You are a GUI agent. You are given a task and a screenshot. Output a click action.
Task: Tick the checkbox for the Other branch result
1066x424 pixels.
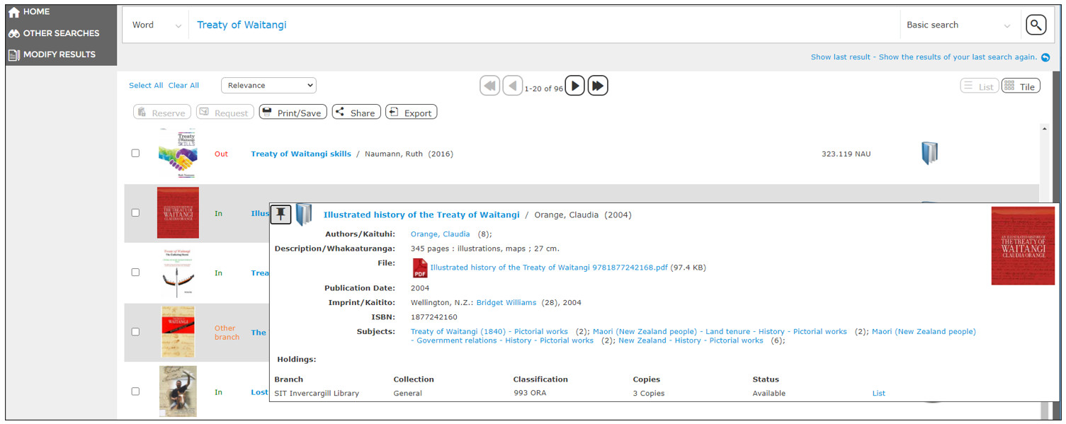click(x=135, y=333)
